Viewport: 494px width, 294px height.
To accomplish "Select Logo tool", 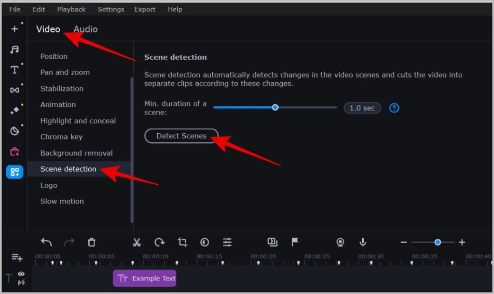I will (49, 185).
